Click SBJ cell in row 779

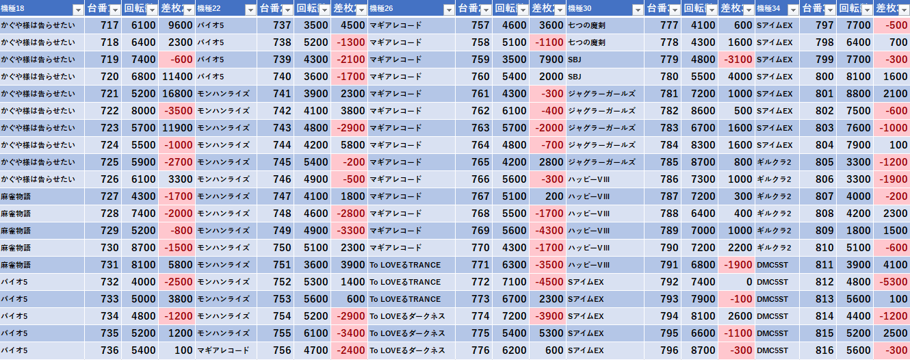click(x=606, y=60)
